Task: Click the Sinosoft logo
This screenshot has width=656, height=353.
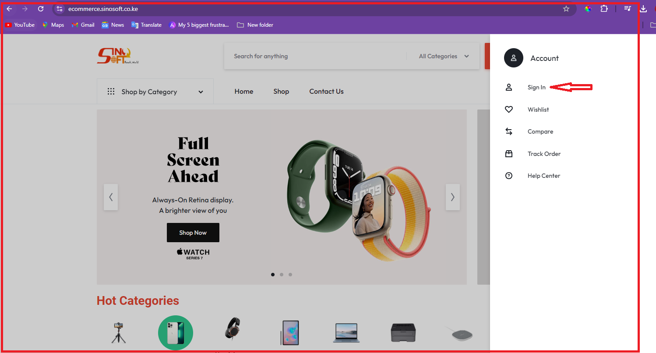Action: click(x=117, y=56)
